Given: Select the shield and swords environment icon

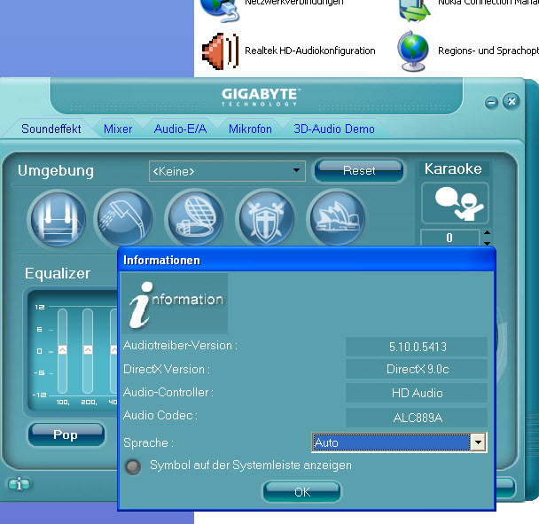Looking at the screenshot, I should (265, 218).
